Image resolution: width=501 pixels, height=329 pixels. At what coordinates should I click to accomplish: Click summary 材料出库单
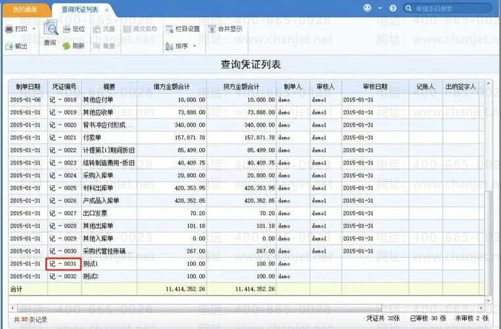point(98,188)
